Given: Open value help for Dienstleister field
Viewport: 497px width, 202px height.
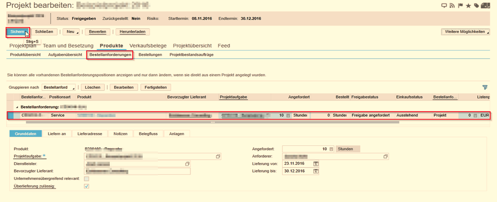Looking at the screenshot, I should tap(187, 163).
